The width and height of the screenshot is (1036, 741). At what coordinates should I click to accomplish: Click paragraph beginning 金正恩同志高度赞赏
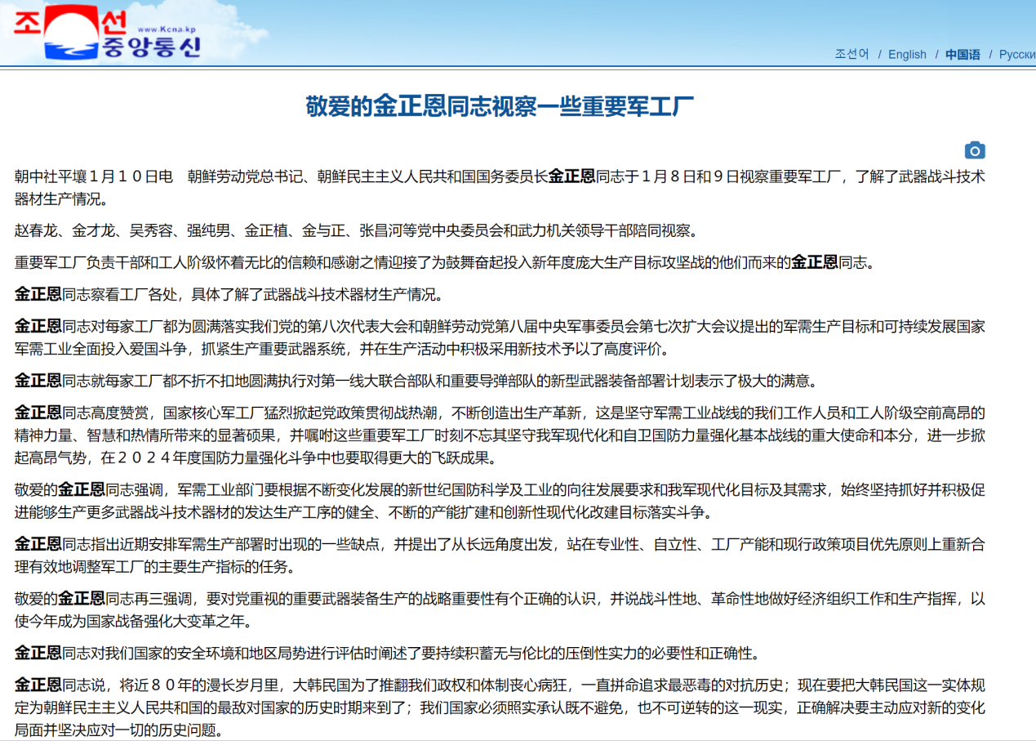tap(500, 435)
